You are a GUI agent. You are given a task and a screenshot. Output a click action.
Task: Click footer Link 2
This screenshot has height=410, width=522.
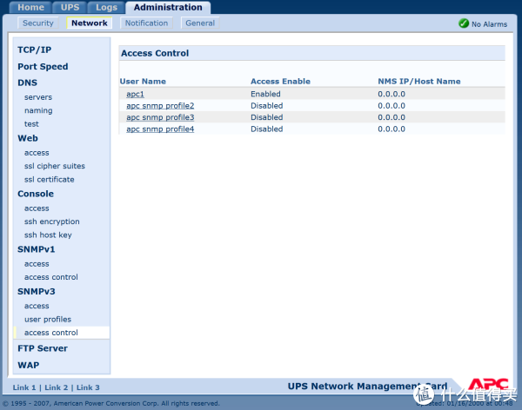click(56, 387)
